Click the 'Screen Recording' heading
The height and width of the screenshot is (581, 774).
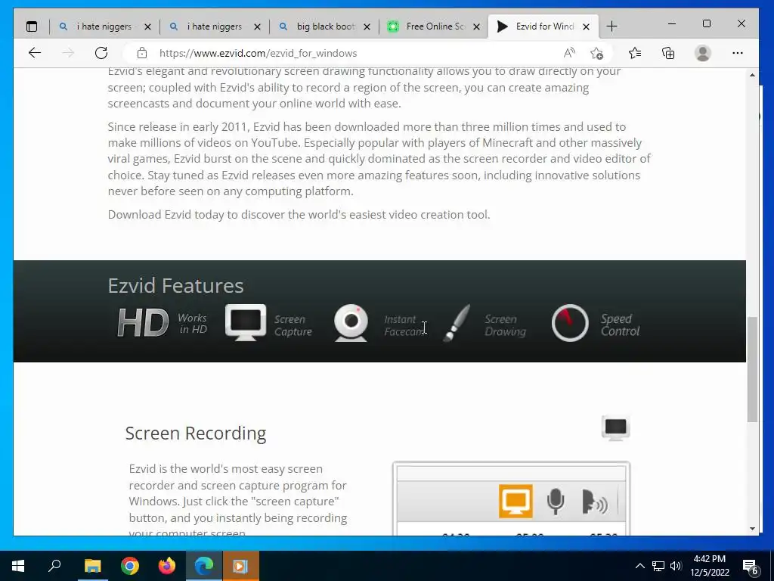pos(196,433)
